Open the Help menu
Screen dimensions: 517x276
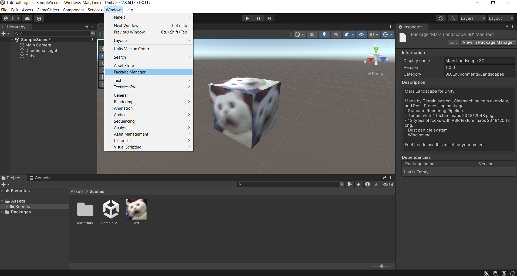point(129,10)
